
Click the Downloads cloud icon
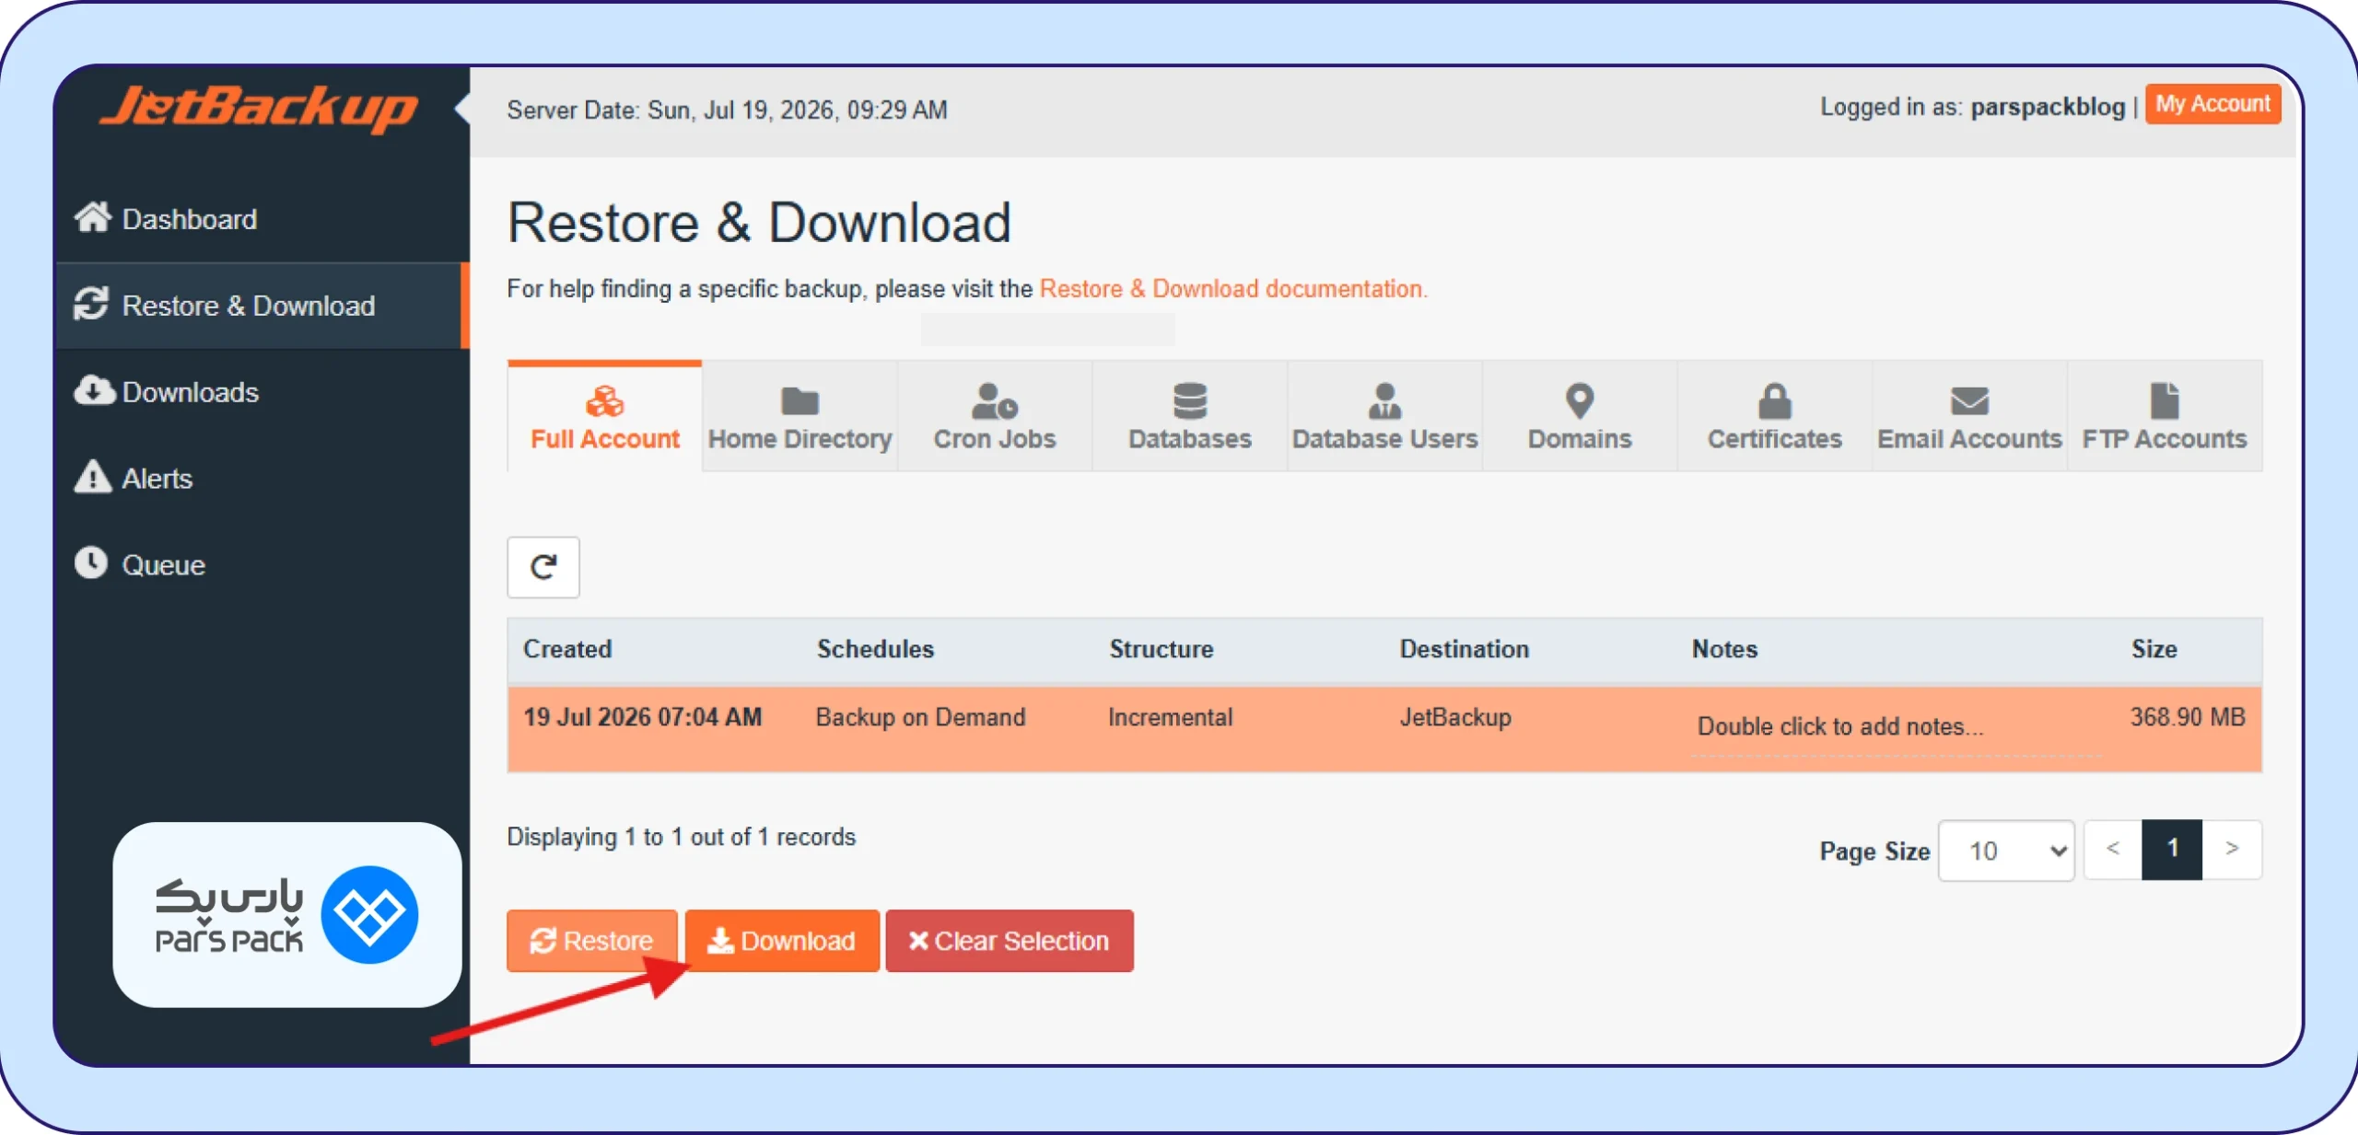tap(94, 390)
